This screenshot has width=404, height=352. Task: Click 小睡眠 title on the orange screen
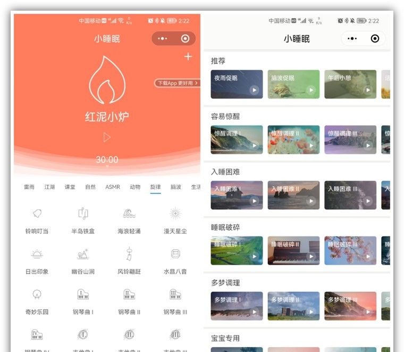click(x=107, y=39)
